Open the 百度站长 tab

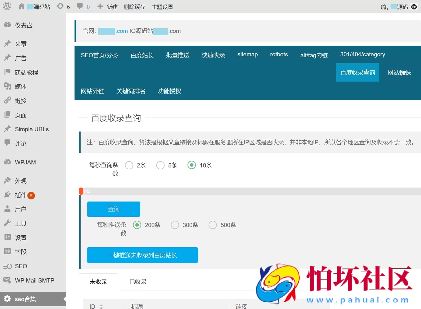tap(142, 55)
